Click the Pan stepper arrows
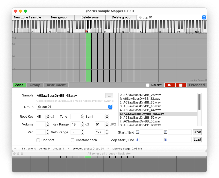 coord(48,132)
